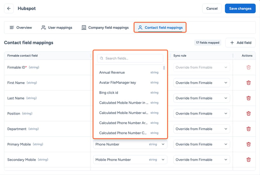
Task: Click the Firmable ID field label
Action: click(x=17, y=67)
